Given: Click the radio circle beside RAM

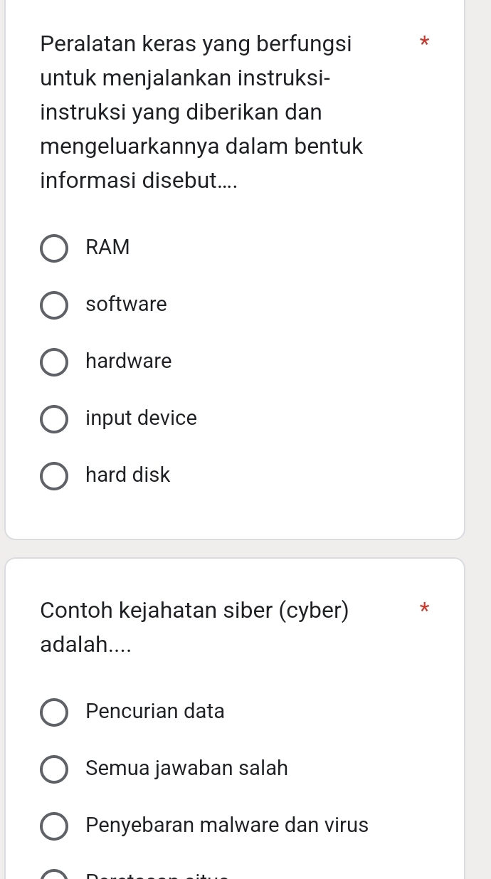Looking at the screenshot, I should [54, 248].
